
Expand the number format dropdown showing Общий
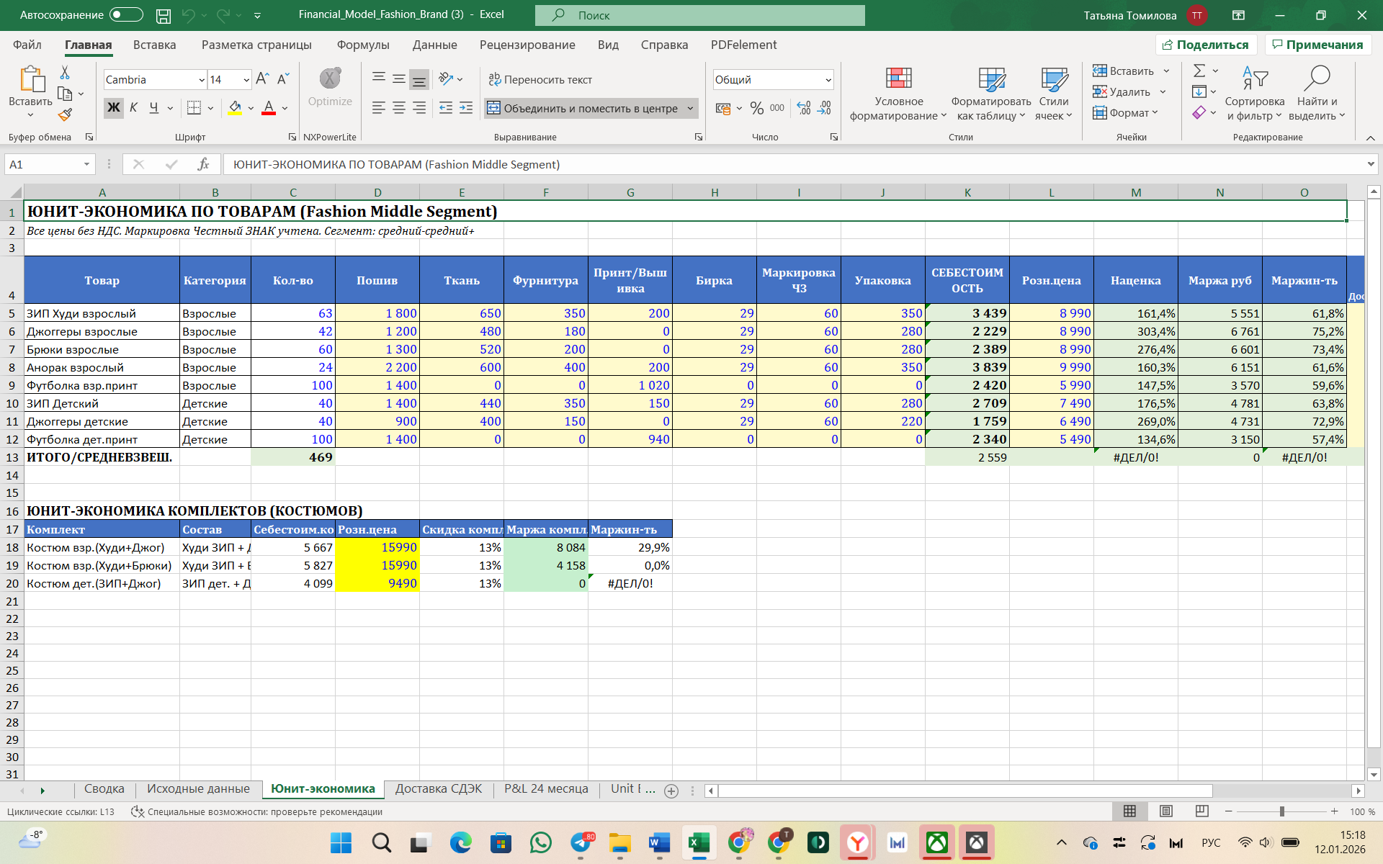828,80
